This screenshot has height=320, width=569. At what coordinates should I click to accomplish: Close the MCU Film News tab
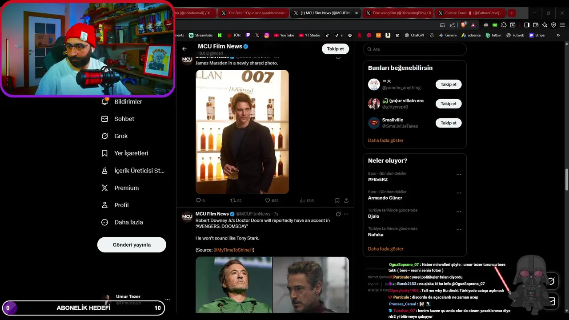point(356,13)
